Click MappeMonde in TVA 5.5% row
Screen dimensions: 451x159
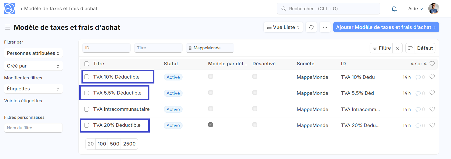pos(312,93)
